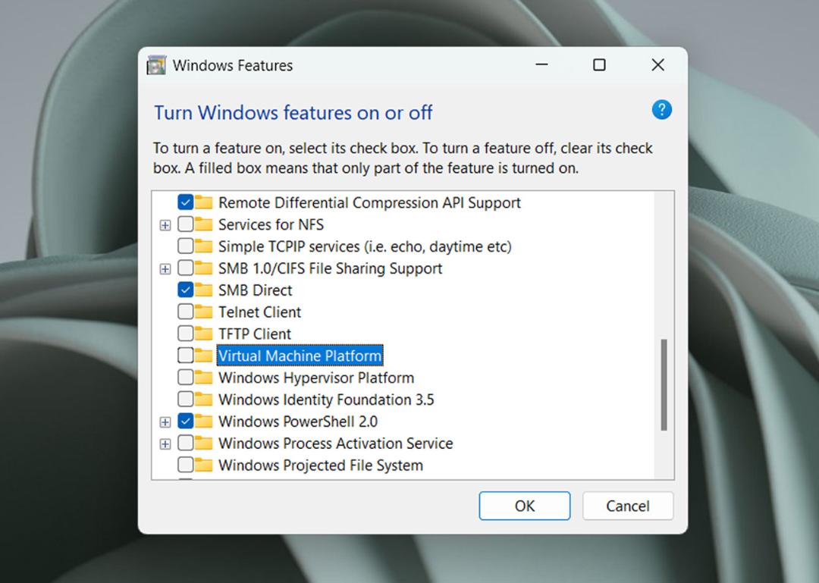Image resolution: width=819 pixels, height=583 pixels.
Task: Select SMB 1.0/CIFS File Sharing Support label
Action: pyautogui.click(x=330, y=268)
